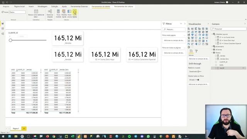Open the Ferramentas de coluna tab
Viewport: 247px width, 139px height.
(123, 7)
